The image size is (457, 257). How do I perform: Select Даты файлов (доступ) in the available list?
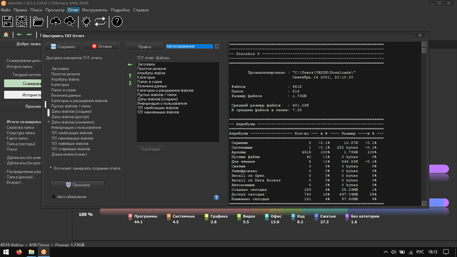[x=70, y=117]
